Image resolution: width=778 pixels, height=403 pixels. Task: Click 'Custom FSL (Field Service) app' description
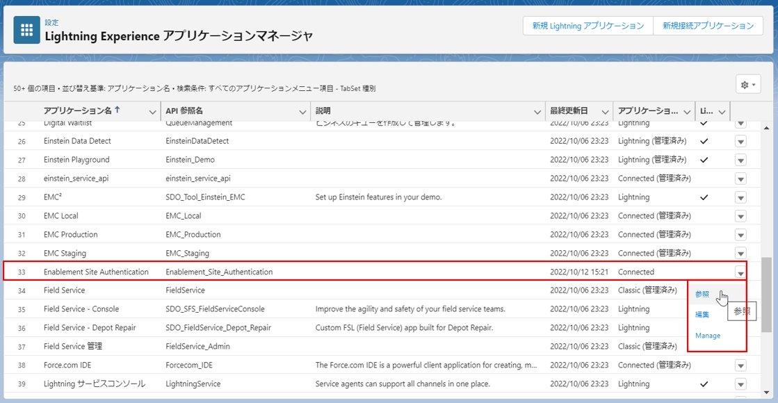click(x=404, y=328)
